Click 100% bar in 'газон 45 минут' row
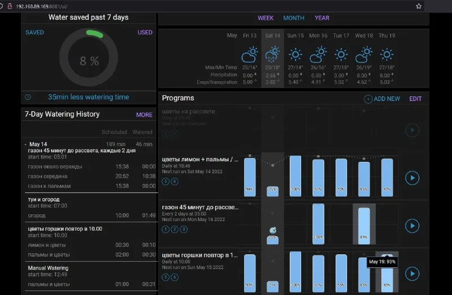Image resolution: width=452 pixels, height=295 pixels. tap(318, 223)
